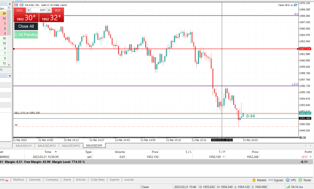Click the red BUY button
Viewport: 314px width, 189px height.
tap(58, 10)
